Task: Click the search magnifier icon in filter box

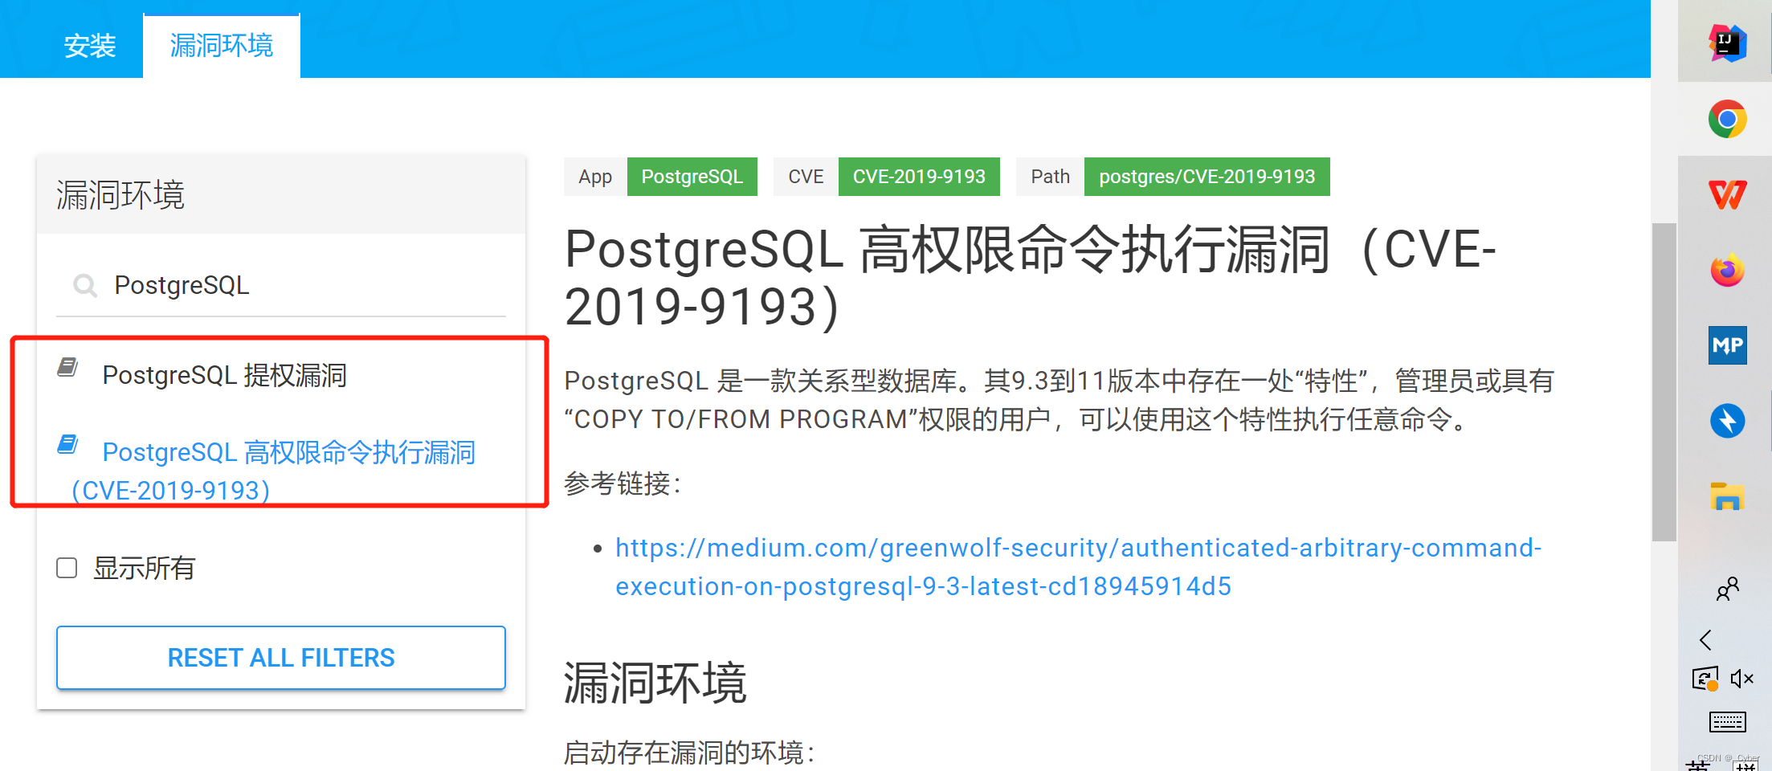Action: [x=84, y=285]
